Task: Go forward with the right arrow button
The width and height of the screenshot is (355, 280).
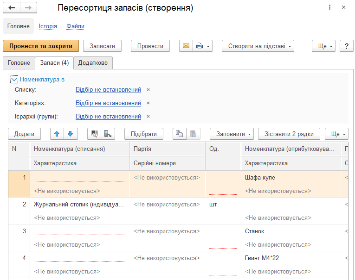Action: [x=28, y=8]
